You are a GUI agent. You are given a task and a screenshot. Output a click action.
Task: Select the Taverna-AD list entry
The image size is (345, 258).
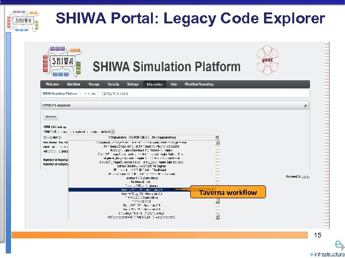(140, 182)
